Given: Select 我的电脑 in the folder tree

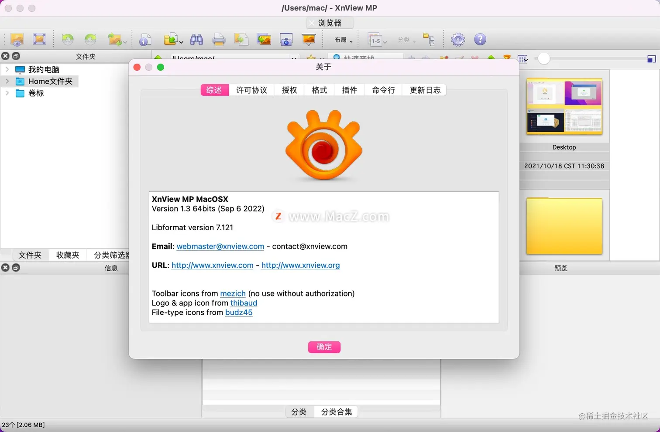Looking at the screenshot, I should tap(44, 69).
